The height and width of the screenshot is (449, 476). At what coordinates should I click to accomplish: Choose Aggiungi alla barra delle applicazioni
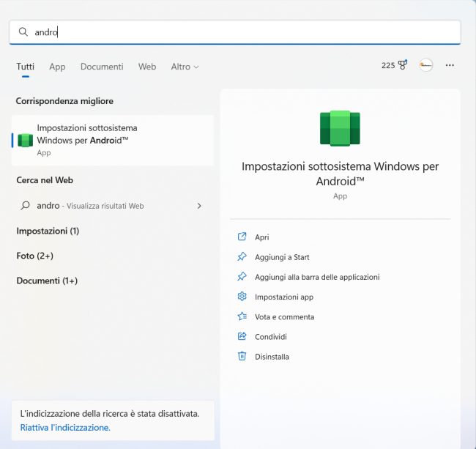(317, 277)
